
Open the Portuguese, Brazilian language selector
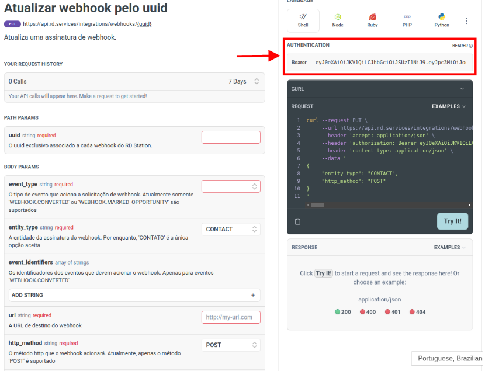(x=448, y=358)
